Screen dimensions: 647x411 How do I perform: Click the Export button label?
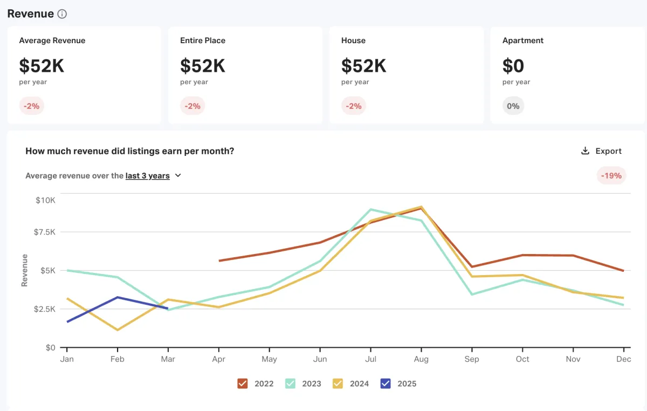click(x=608, y=151)
